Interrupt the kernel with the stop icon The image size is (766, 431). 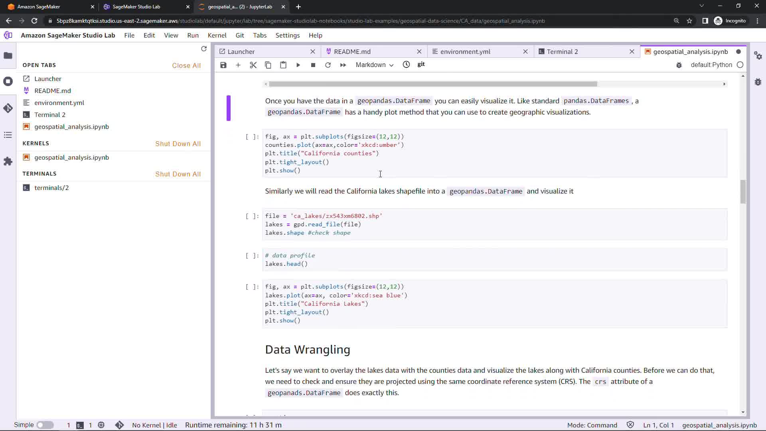coord(313,65)
